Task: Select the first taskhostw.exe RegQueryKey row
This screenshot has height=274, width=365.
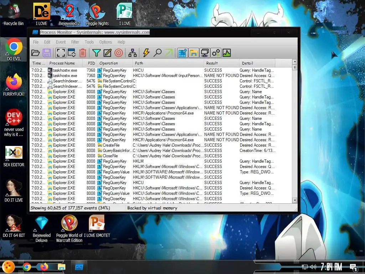Action: (x=161, y=70)
